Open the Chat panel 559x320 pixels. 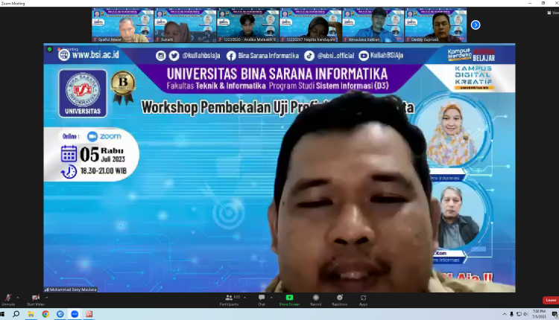pyautogui.click(x=262, y=300)
